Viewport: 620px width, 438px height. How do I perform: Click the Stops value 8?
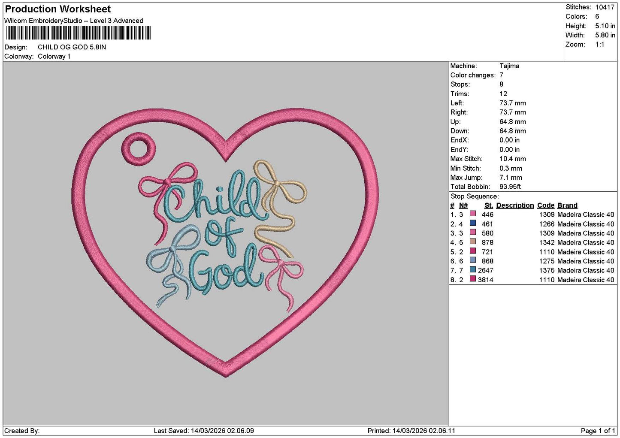click(x=502, y=85)
